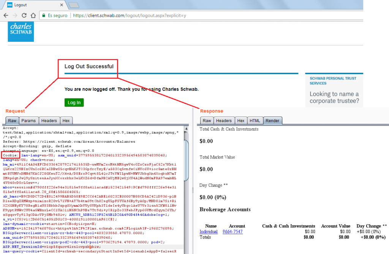Close the Logout browser tab

[62, 5]
